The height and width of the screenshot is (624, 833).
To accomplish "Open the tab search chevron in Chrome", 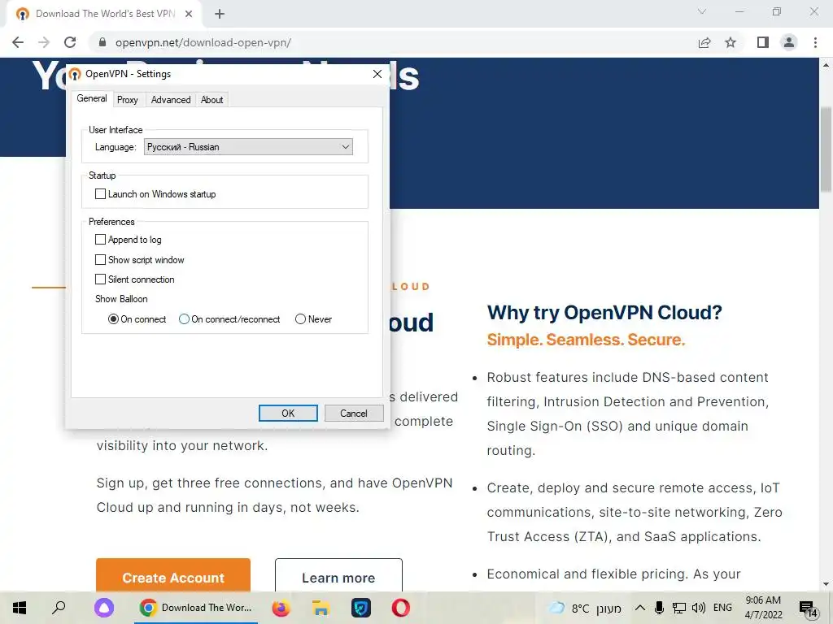I will tap(702, 11).
